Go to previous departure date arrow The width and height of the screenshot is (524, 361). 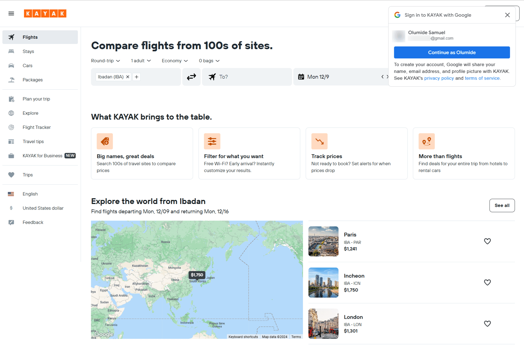[382, 77]
